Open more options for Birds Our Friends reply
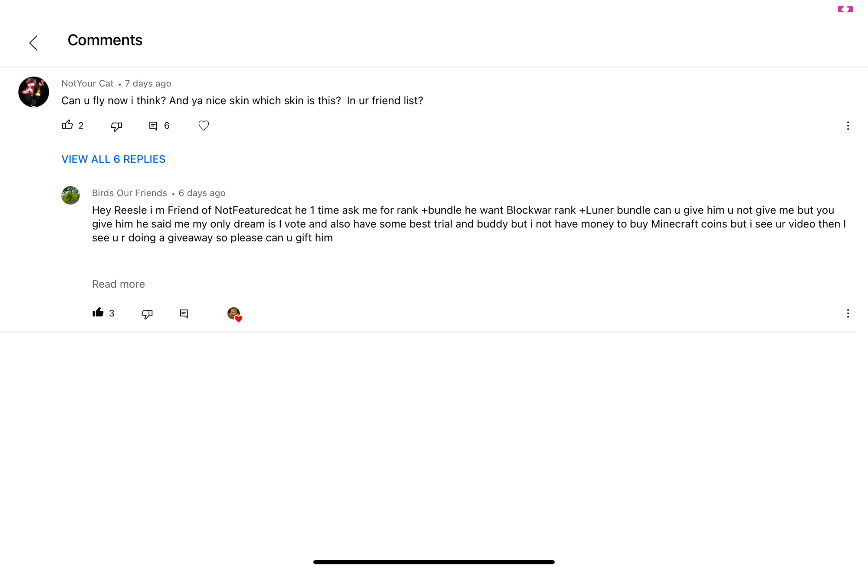Viewport: 868px width, 570px height. pyautogui.click(x=848, y=314)
